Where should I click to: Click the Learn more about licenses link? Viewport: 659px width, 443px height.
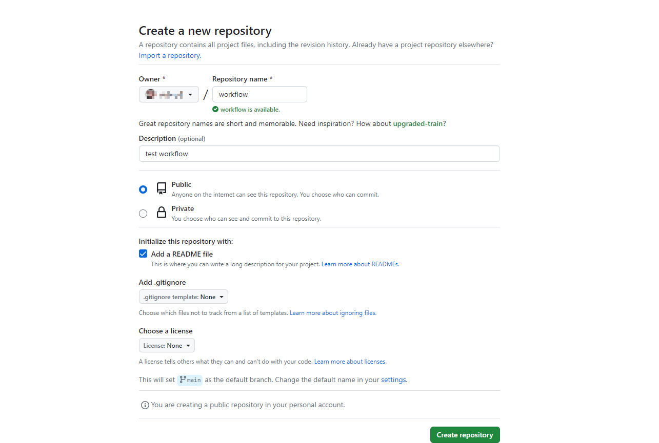(x=350, y=362)
